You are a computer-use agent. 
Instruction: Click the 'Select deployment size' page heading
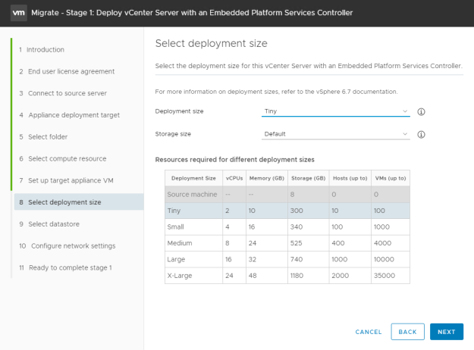pyautogui.click(x=212, y=43)
